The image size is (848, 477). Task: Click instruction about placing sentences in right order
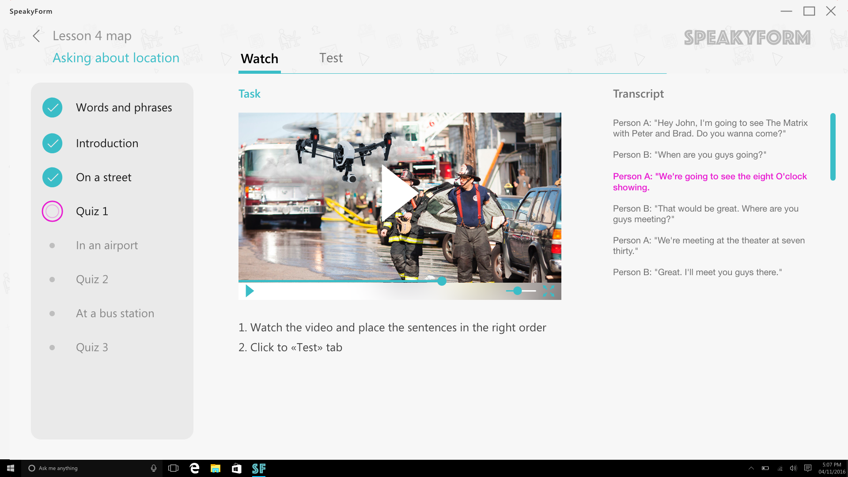[x=392, y=327]
